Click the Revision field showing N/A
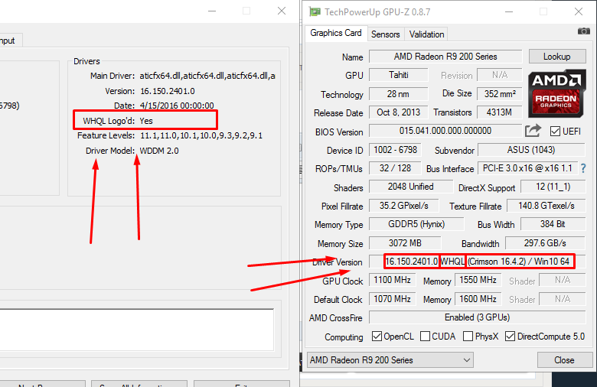597x387 pixels. click(500, 75)
